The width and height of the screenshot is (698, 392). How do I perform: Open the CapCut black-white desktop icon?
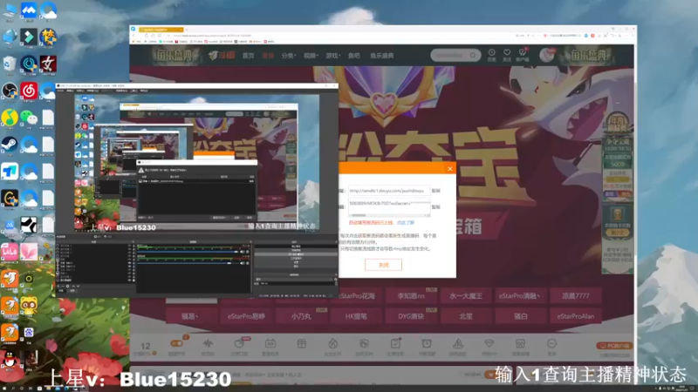(x=29, y=225)
